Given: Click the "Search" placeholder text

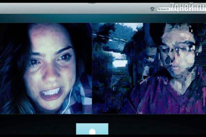Looking at the screenshot, I should (165, 9).
